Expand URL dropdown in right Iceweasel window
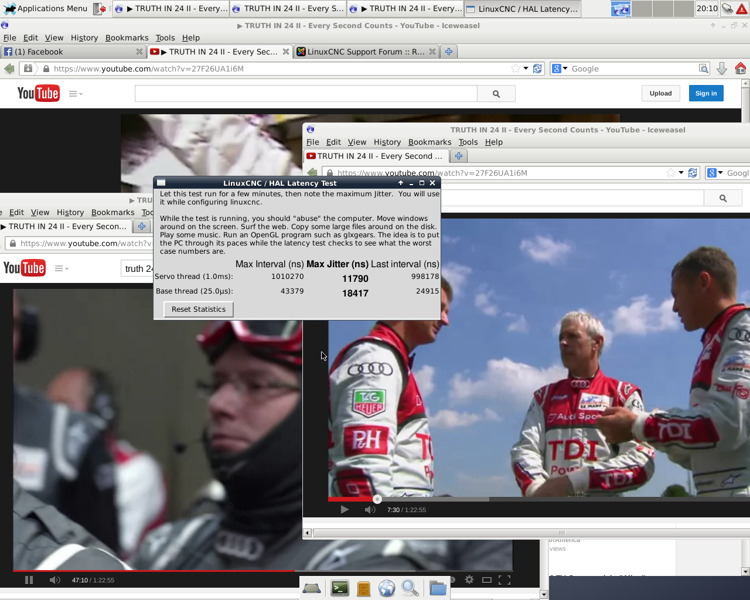Image resolution: width=750 pixels, height=600 pixels. pyautogui.click(x=681, y=173)
